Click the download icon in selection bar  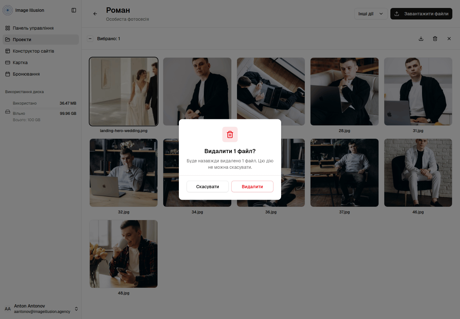coord(421,39)
